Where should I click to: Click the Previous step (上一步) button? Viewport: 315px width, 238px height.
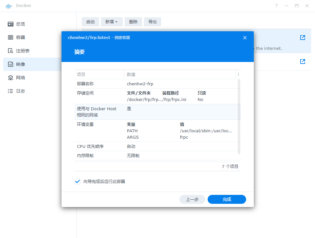click(192, 199)
